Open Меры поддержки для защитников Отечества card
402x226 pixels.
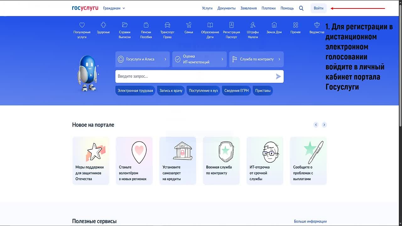(x=91, y=161)
